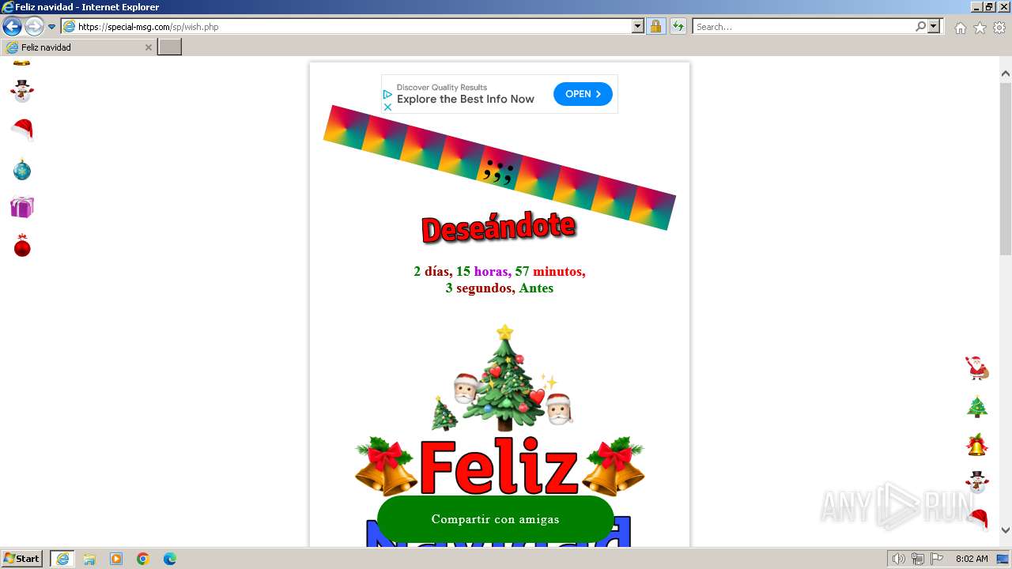Image resolution: width=1012 pixels, height=569 pixels.
Task: Click the browser Forward arrow button
Action: [x=34, y=26]
